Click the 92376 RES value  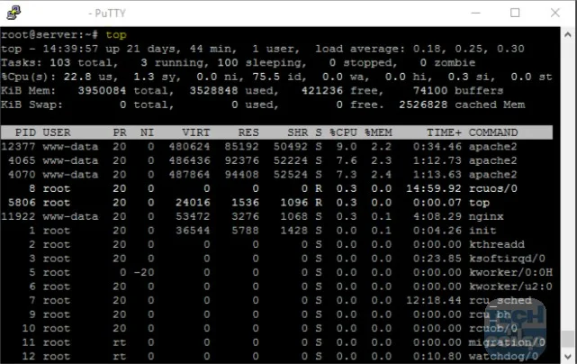coord(242,160)
